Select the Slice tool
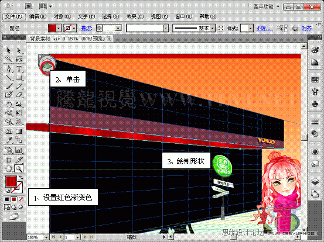 [x=19, y=160]
